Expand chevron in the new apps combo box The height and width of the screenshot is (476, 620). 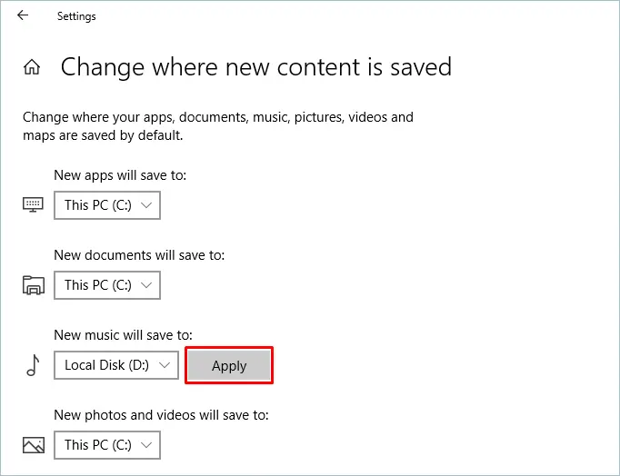click(146, 205)
